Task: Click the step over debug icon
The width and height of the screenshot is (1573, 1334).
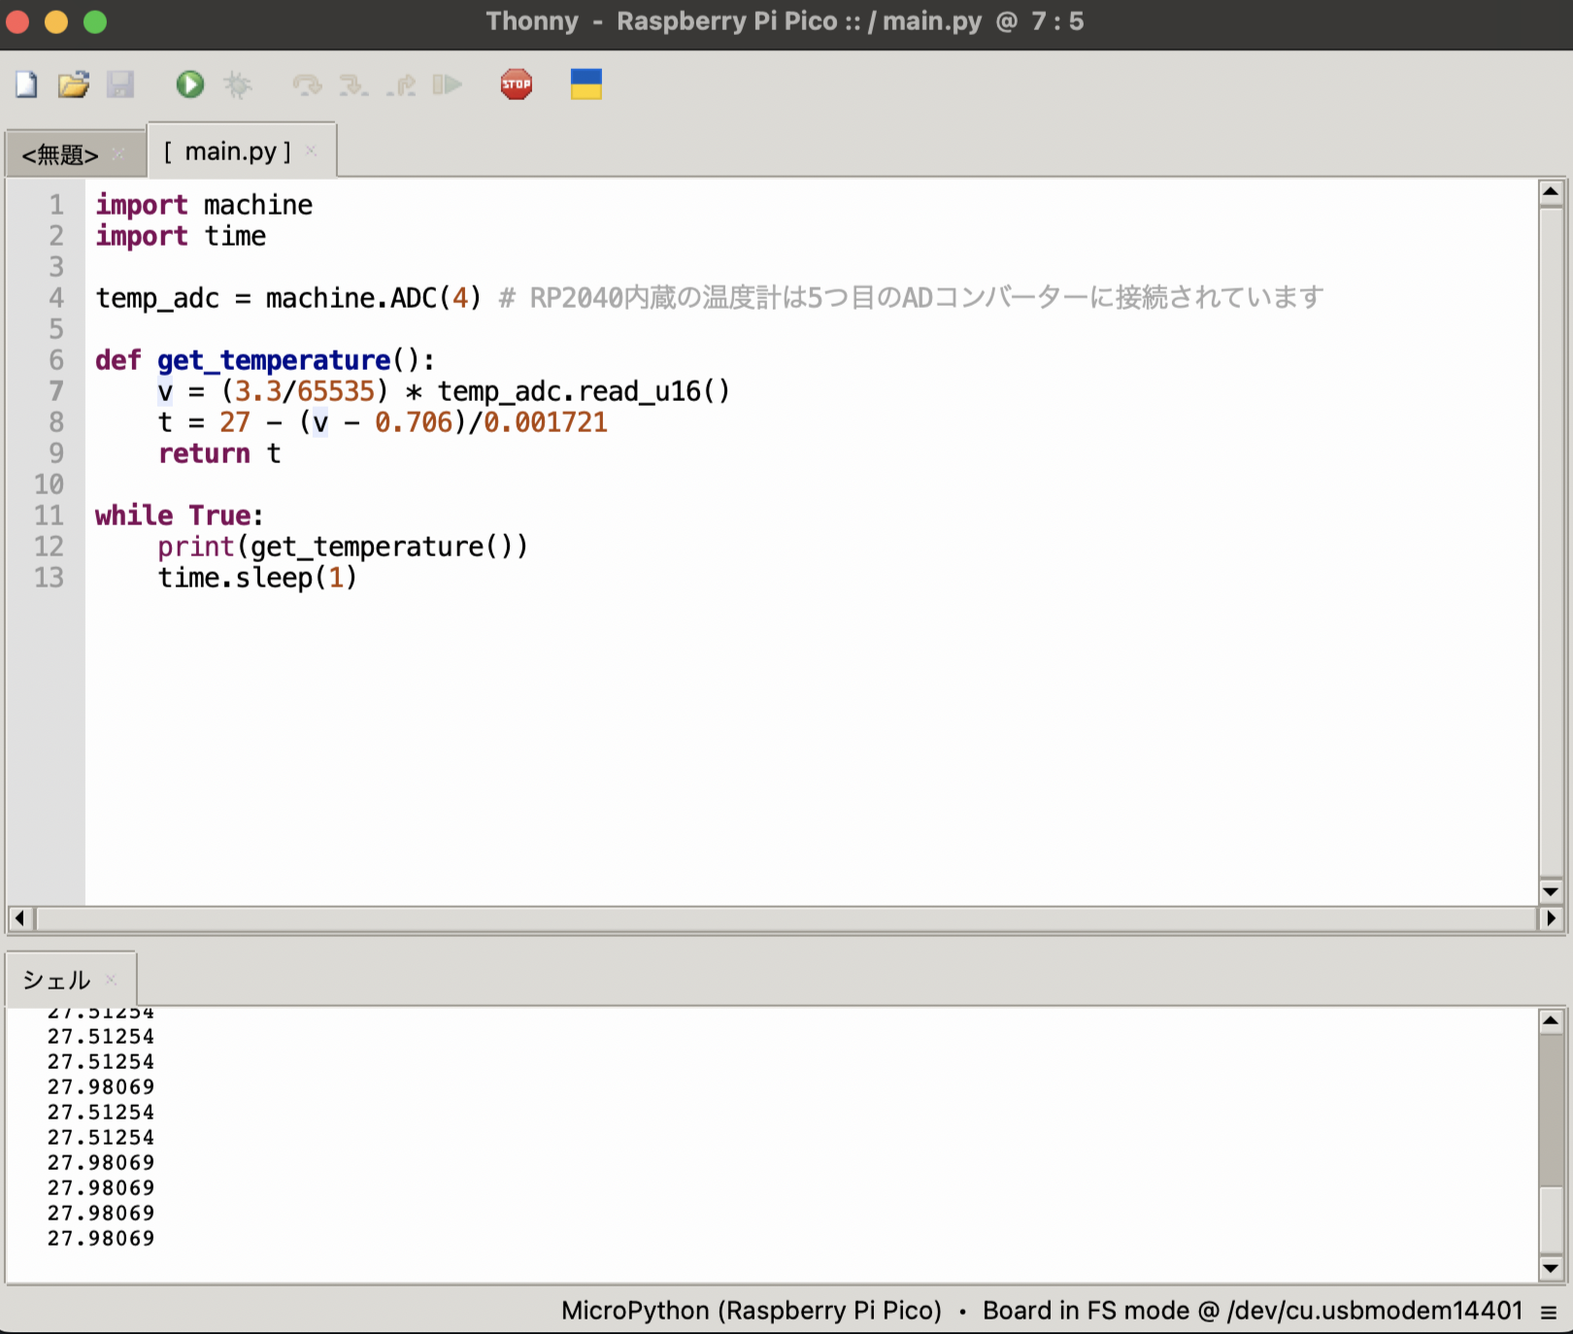Action: (306, 85)
